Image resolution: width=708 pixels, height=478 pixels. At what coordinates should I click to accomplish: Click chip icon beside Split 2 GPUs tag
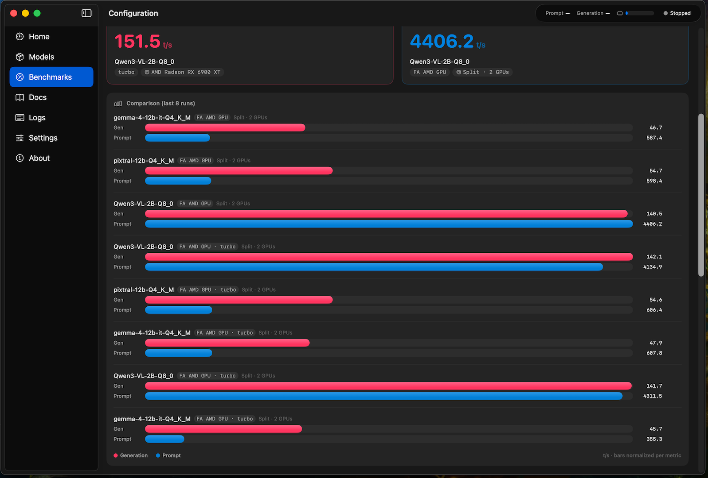(459, 72)
